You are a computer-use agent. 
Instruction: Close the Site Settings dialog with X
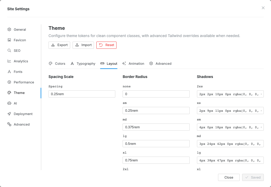263,8
